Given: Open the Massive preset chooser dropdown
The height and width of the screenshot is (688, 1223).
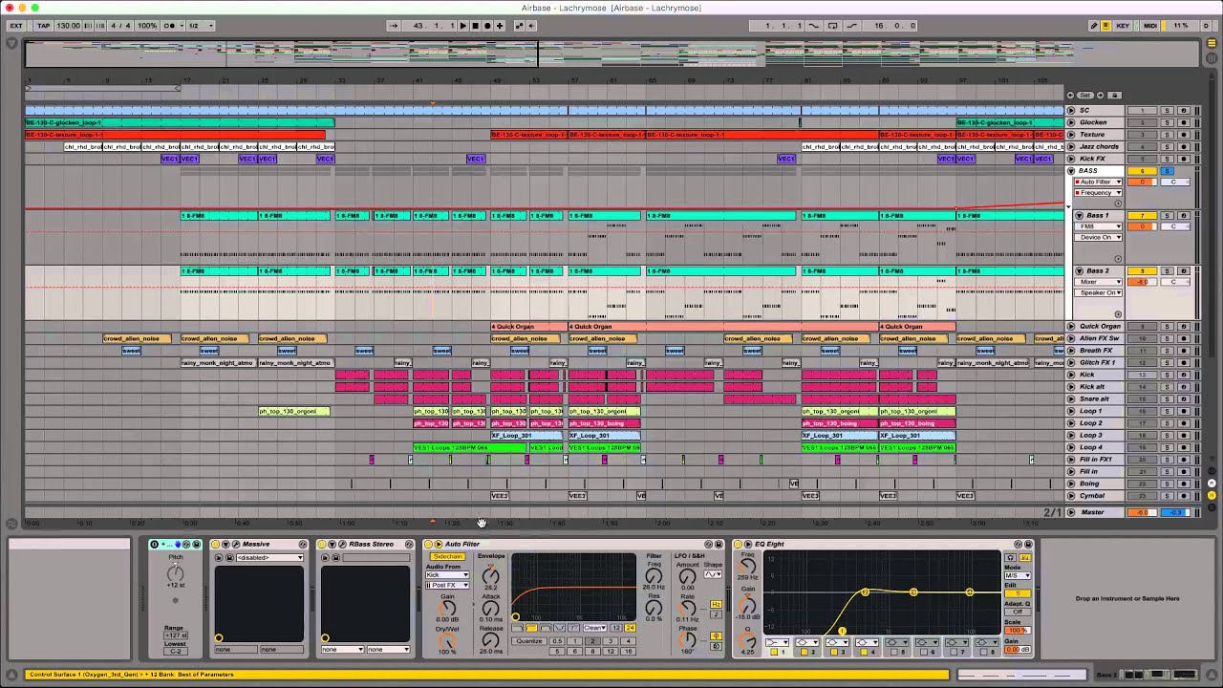Looking at the screenshot, I should pyautogui.click(x=269, y=557).
